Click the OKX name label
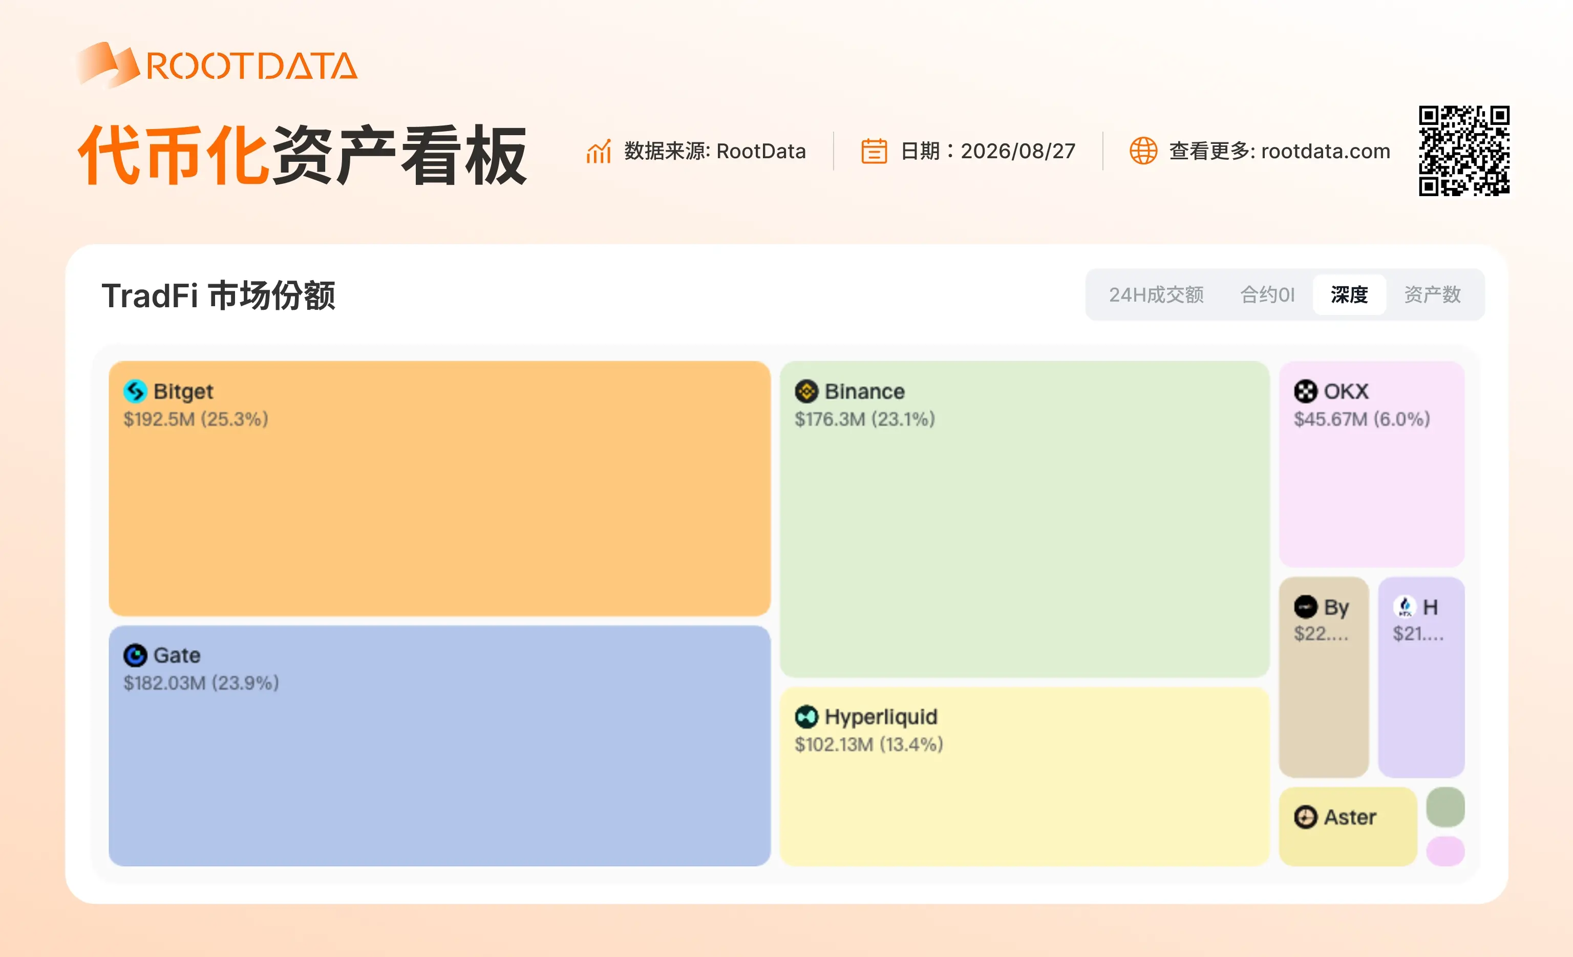The image size is (1573, 957). 1346,391
